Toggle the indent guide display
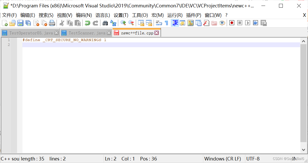The image size is (308, 163). click(x=175, y=23)
